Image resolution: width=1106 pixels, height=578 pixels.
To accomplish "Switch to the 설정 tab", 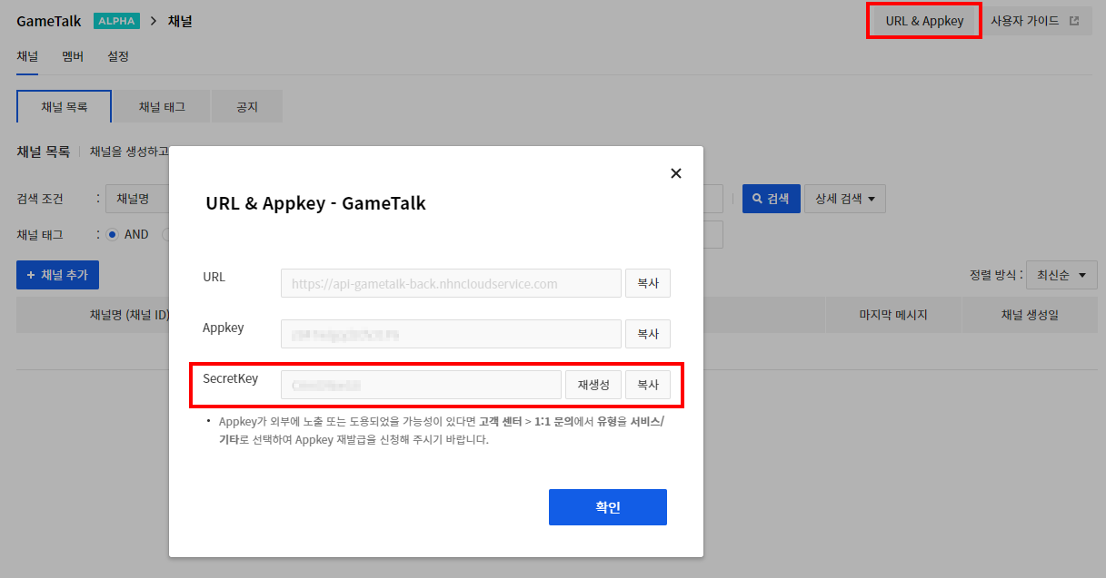I will click(x=118, y=56).
